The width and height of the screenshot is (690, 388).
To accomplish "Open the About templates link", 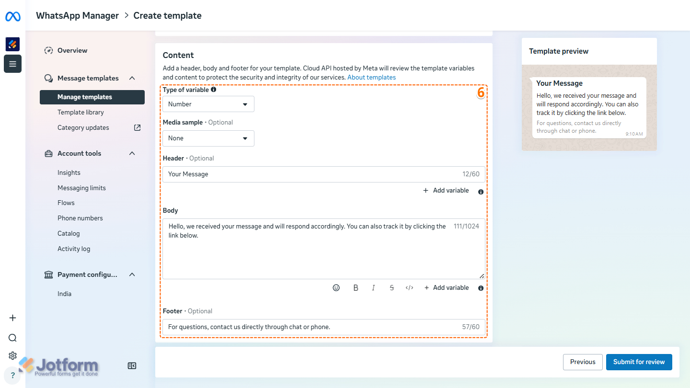I will tap(371, 77).
